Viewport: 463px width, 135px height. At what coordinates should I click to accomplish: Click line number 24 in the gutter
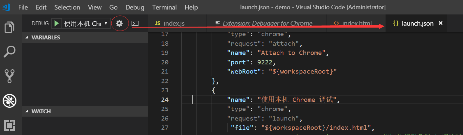click(165, 100)
